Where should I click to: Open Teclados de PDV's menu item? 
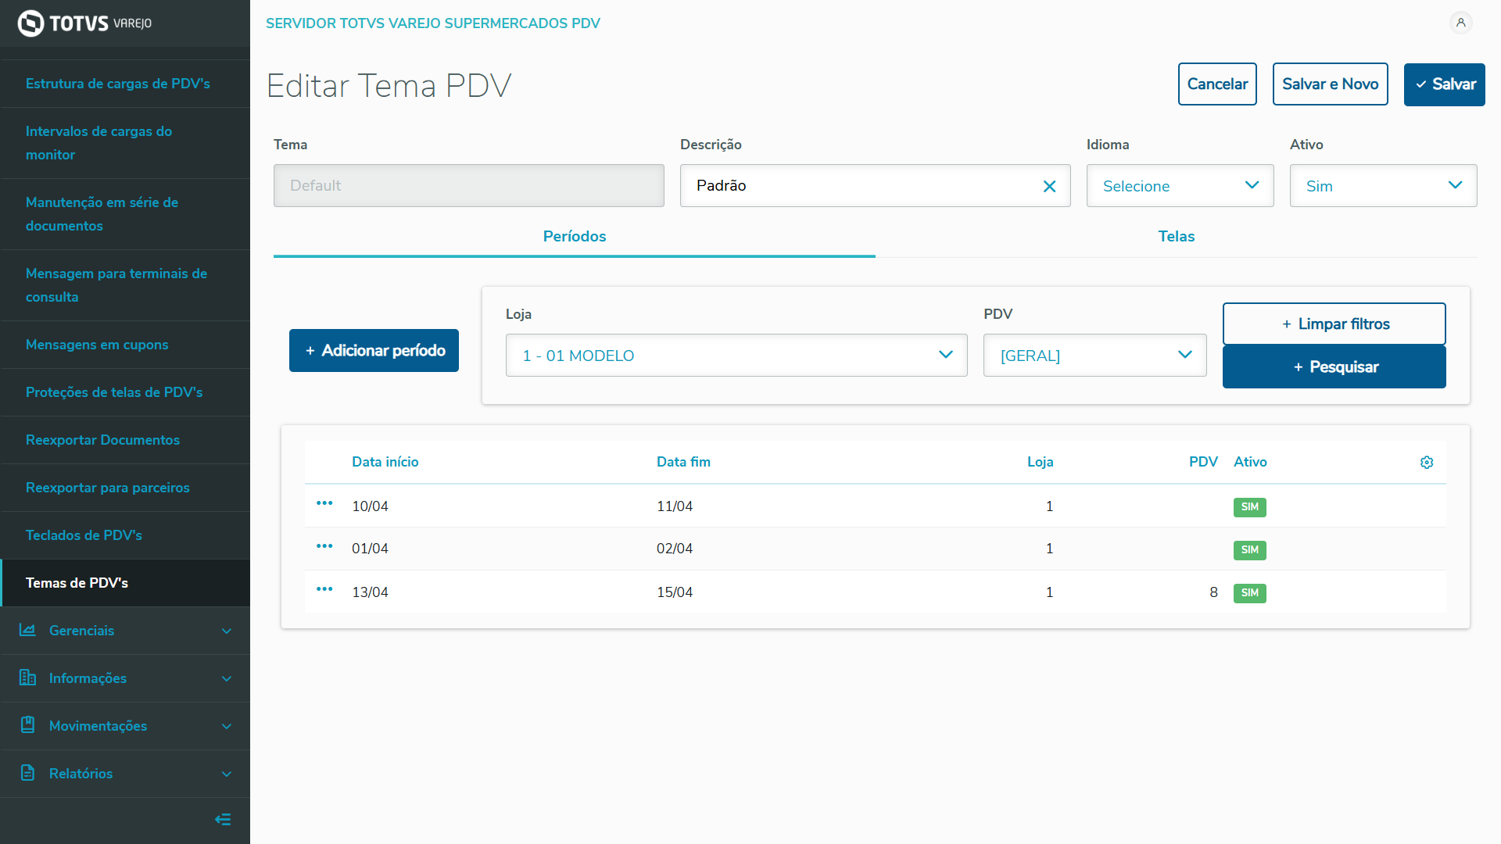(84, 535)
